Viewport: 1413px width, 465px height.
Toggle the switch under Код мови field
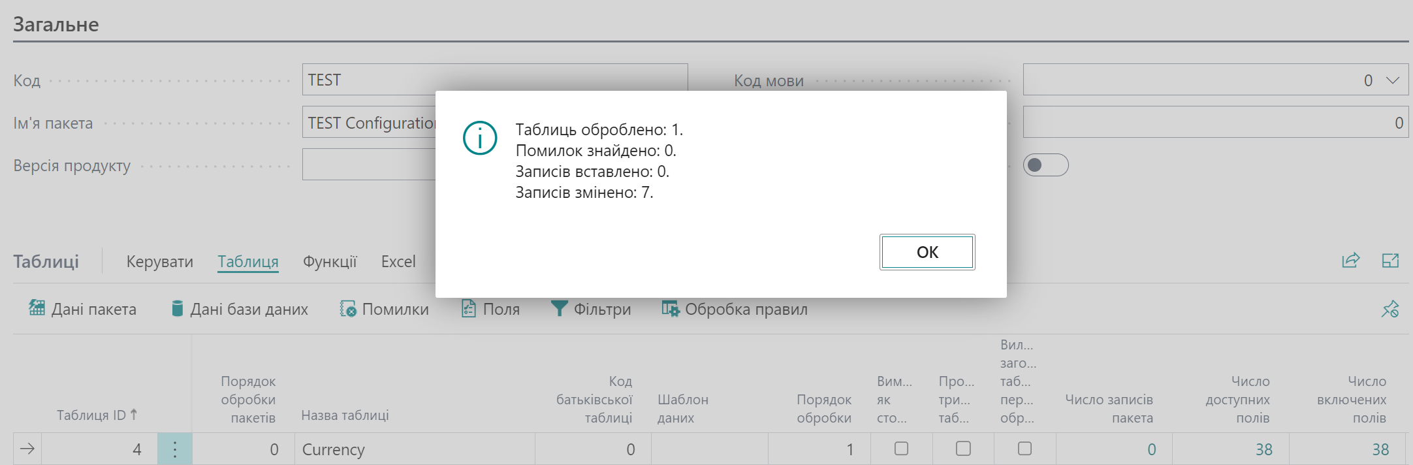[1045, 165]
